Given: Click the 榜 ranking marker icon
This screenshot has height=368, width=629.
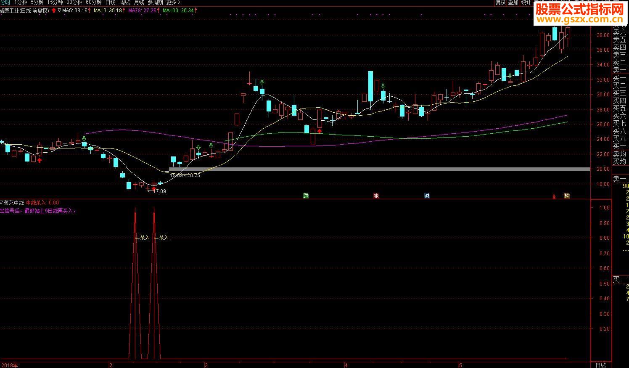Looking at the screenshot, I should click(x=567, y=196).
